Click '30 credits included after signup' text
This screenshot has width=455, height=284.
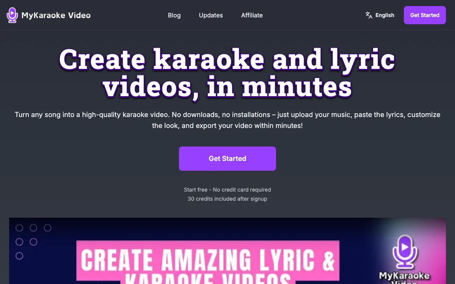pyautogui.click(x=227, y=198)
